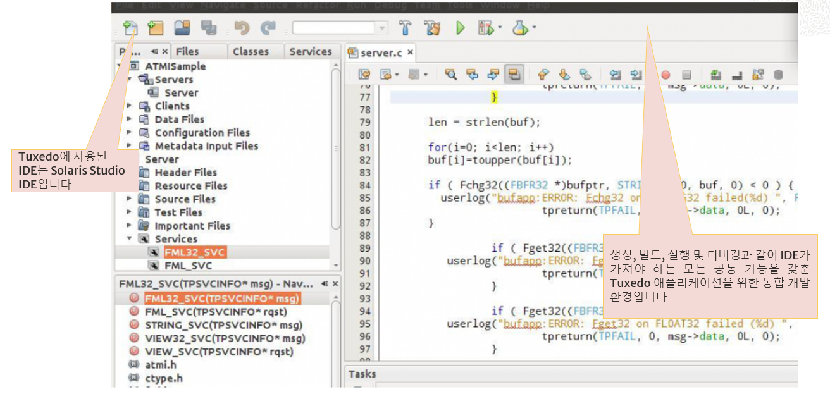This screenshot has height=394, width=830.
Task: Click the Find Previous Occurrence icon
Action: point(472,75)
